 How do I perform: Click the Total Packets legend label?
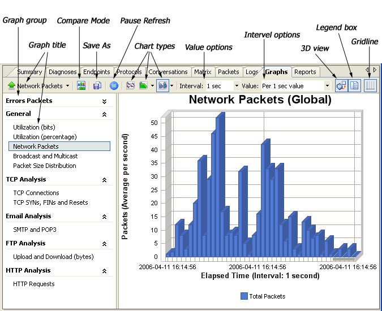click(267, 296)
